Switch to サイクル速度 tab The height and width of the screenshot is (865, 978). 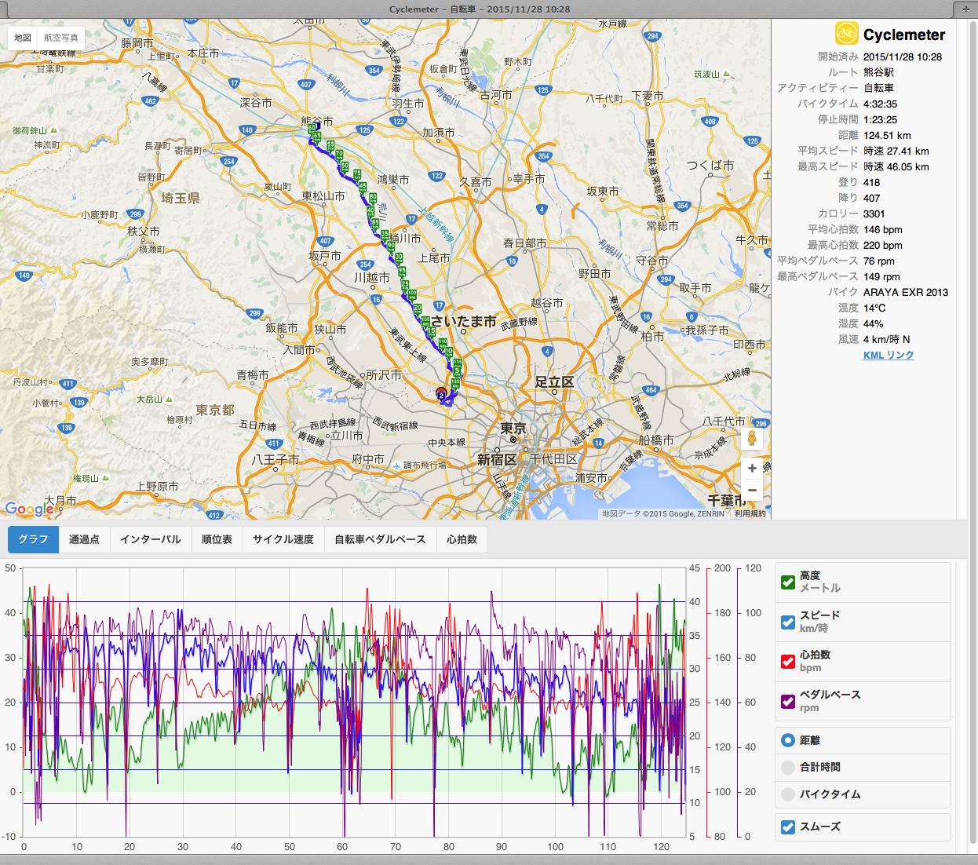283,539
